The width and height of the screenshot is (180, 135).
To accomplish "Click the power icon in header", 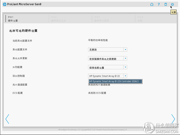I will tap(172, 4).
